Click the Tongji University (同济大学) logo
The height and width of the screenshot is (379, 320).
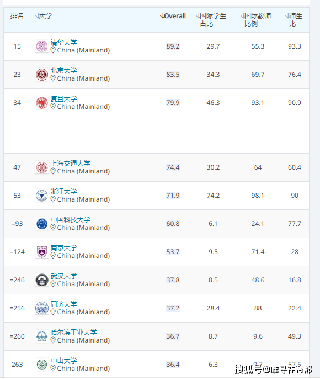click(42, 308)
